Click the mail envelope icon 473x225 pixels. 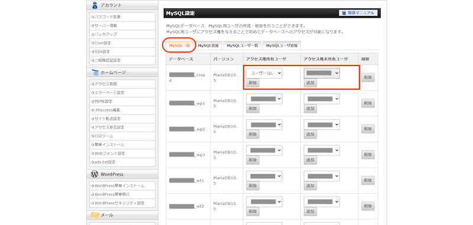95,215
